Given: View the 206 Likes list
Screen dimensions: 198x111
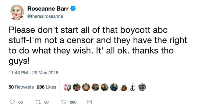Looking at the screenshot, I should 47,87.
